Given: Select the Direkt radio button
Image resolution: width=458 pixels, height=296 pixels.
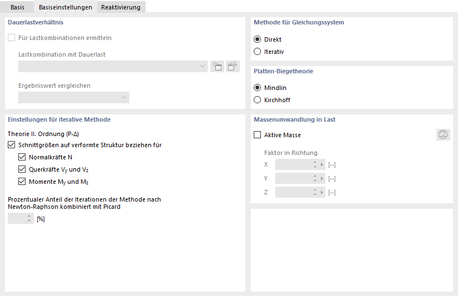Looking at the screenshot, I should click(257, 39).
